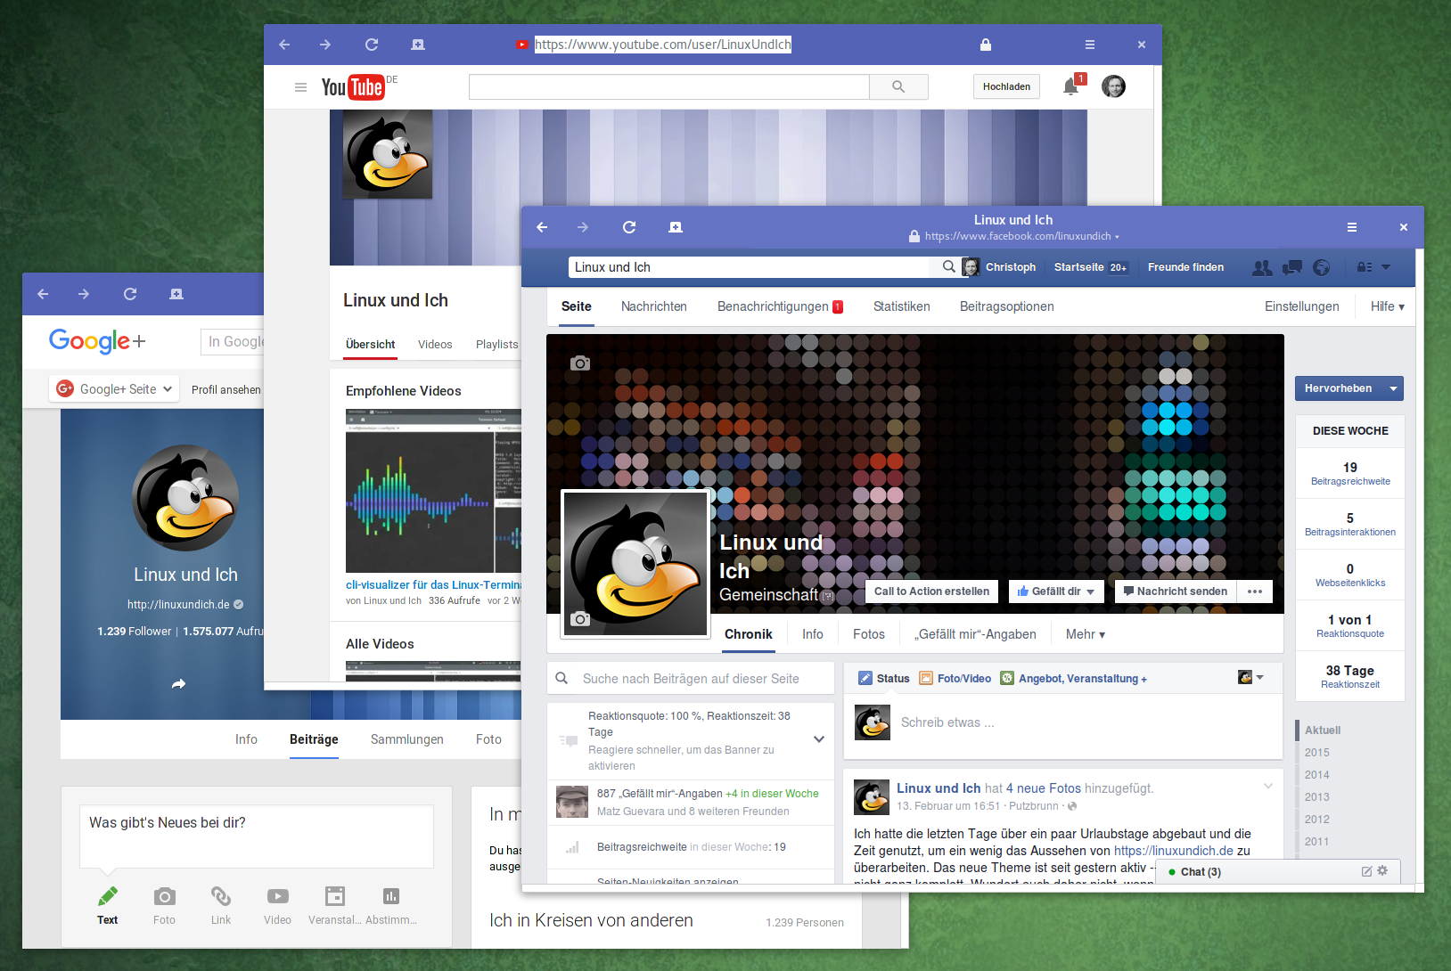Click three dots button on Facebook cover

point(1255,592)
